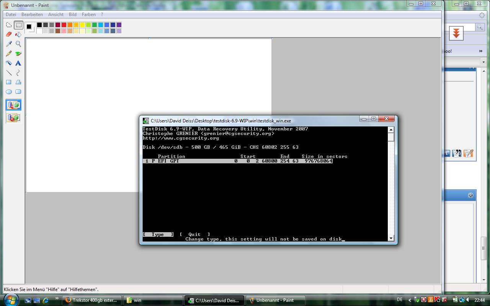Select the Rounded rectangle tool
This screenshot has width=490, height=306.
coord(18,92)
